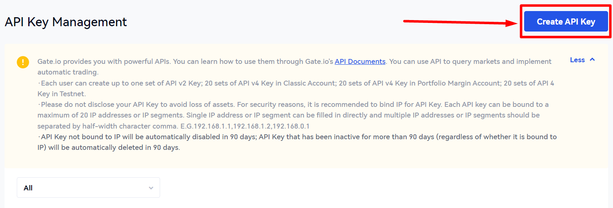Click the upward chevron beside Less

click(592, 60)
